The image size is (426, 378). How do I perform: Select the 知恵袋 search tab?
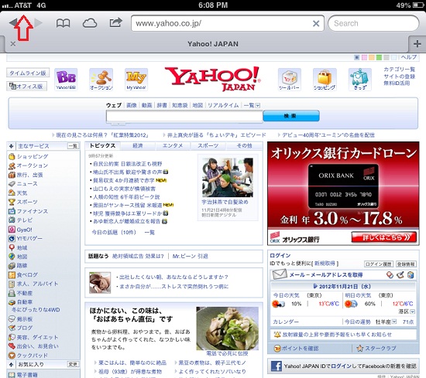(180, 105)
